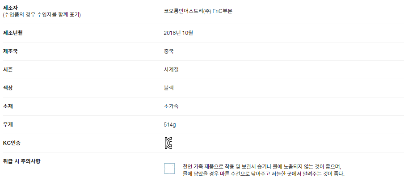Click the 소가죽 material value
Viewport: 404px width, 186px height.
[172, 106]
